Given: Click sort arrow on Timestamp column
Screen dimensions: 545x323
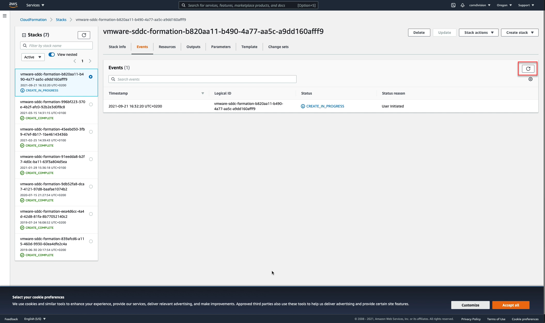Looking at the screenshot, I should tap(203, 93).
